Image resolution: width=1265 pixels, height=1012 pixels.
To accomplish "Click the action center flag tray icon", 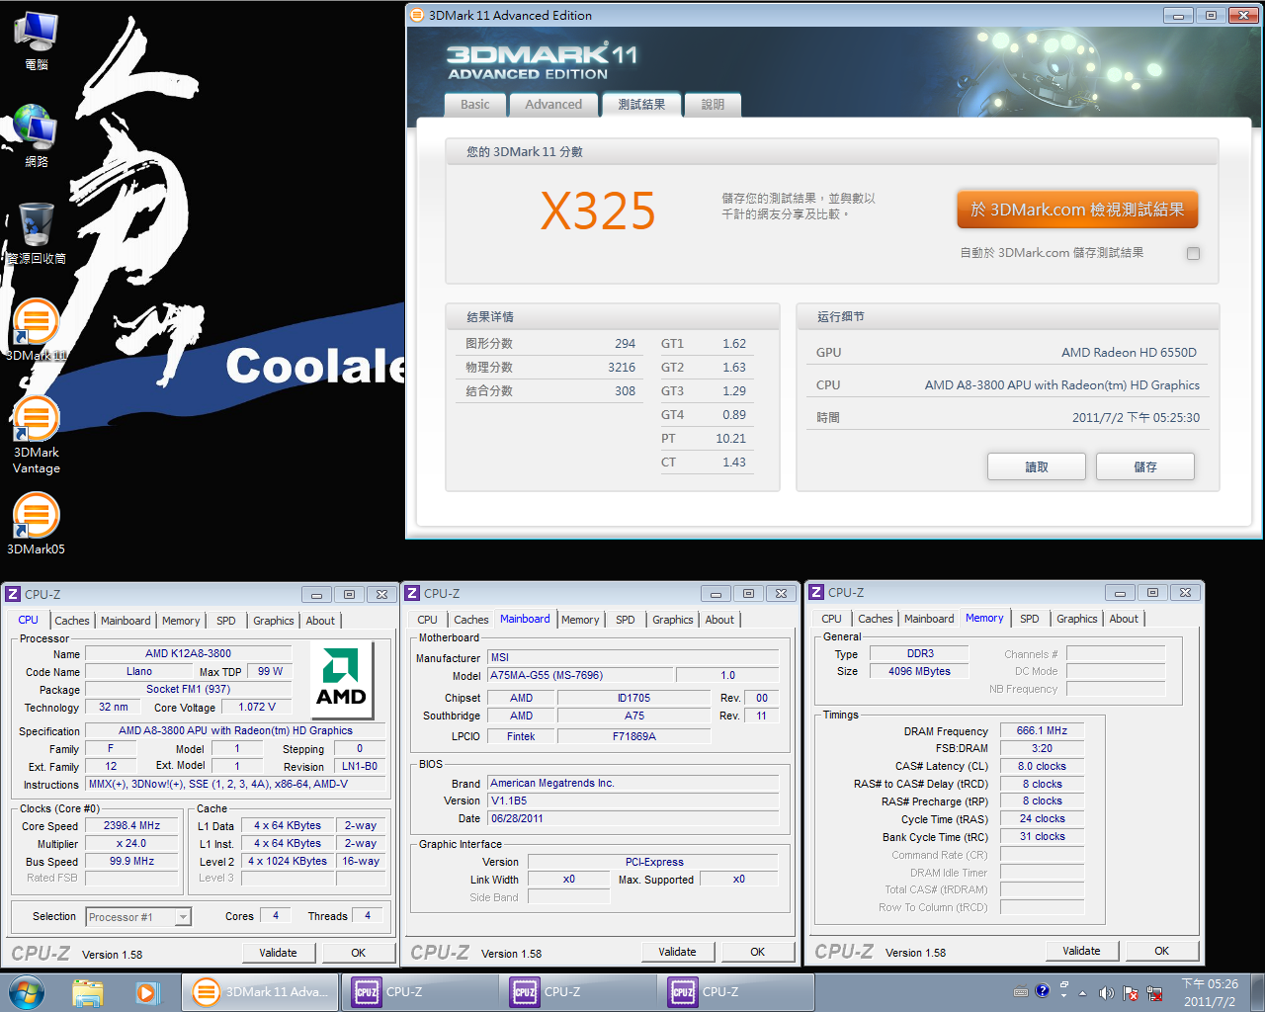I will [1130, 992].
